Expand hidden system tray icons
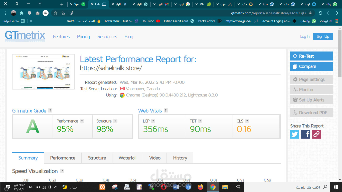 point(56,187)
